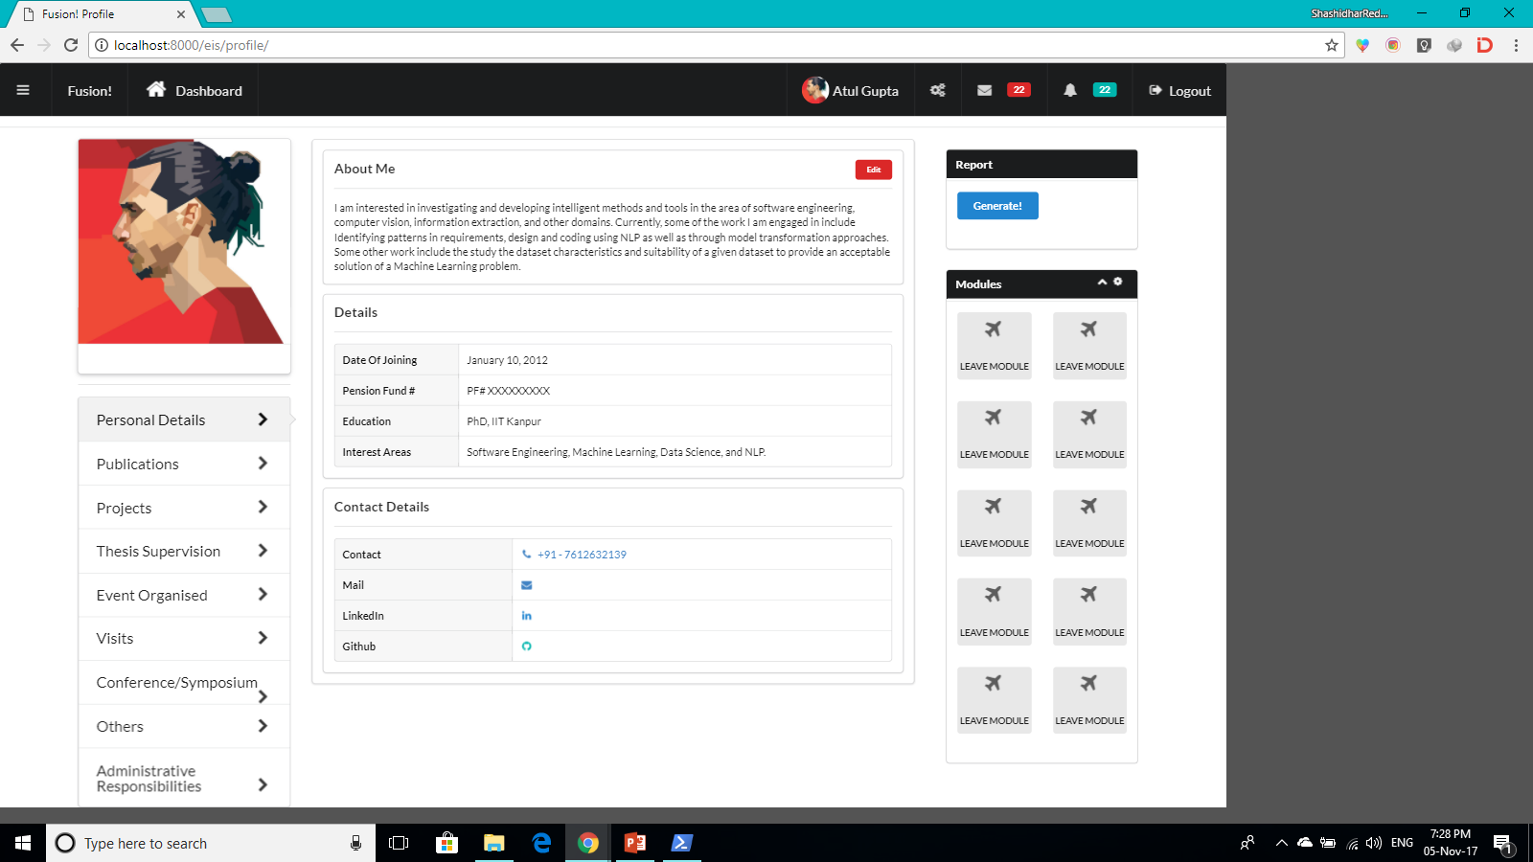Screen dimensions: 1533x862
Task: Expand Conference/Symposium using its chevron arrow
Action: (263, 696)
